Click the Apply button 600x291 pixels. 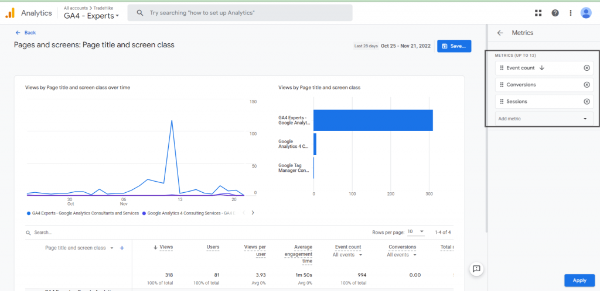click(579, 280)
